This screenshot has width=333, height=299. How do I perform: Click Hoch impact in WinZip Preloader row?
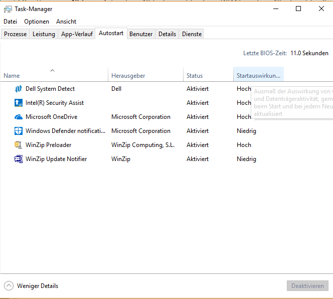[244, 145]
